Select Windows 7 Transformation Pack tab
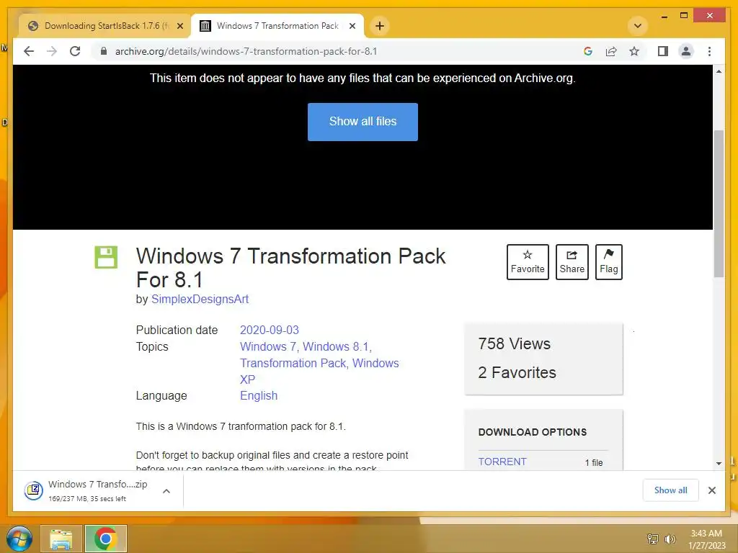738x553 pixels. tap(277, 26)
